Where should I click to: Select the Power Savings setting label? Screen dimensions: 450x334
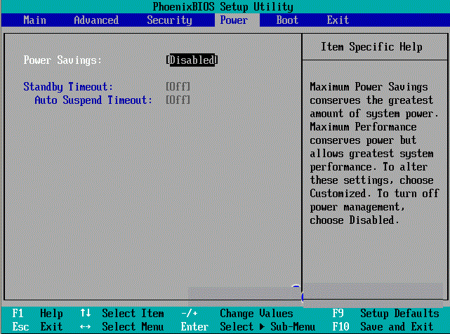pyautogui.click(x=62, y=60)
